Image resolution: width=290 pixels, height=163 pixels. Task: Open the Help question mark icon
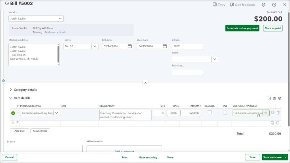pos(274,5)
